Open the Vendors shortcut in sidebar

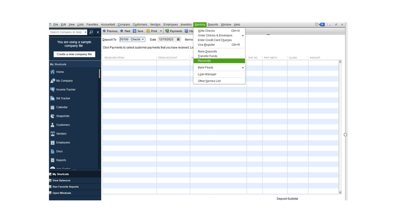pos(61,134)
